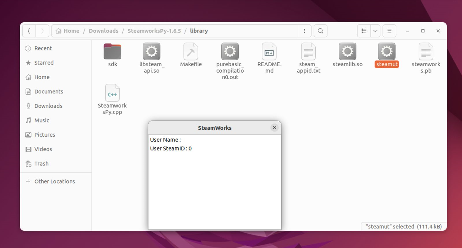
Task: Open the hamburger main menu
Action: (389, 31)
